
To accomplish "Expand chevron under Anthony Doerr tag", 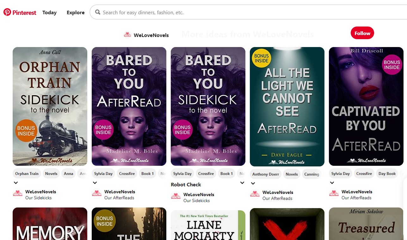I will pyautogui.click(x=253, y=183).
